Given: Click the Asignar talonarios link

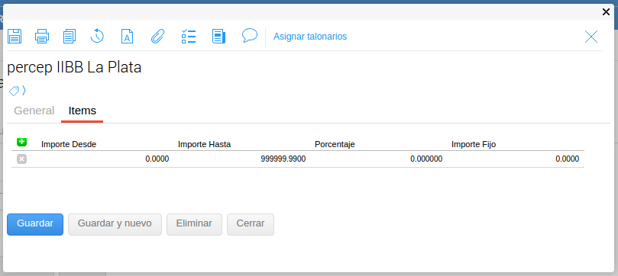Looking at the screenshot, I should (x=310, y=37).
